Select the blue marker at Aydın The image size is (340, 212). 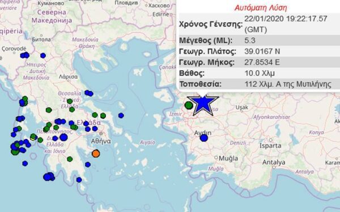coord(203,138)
